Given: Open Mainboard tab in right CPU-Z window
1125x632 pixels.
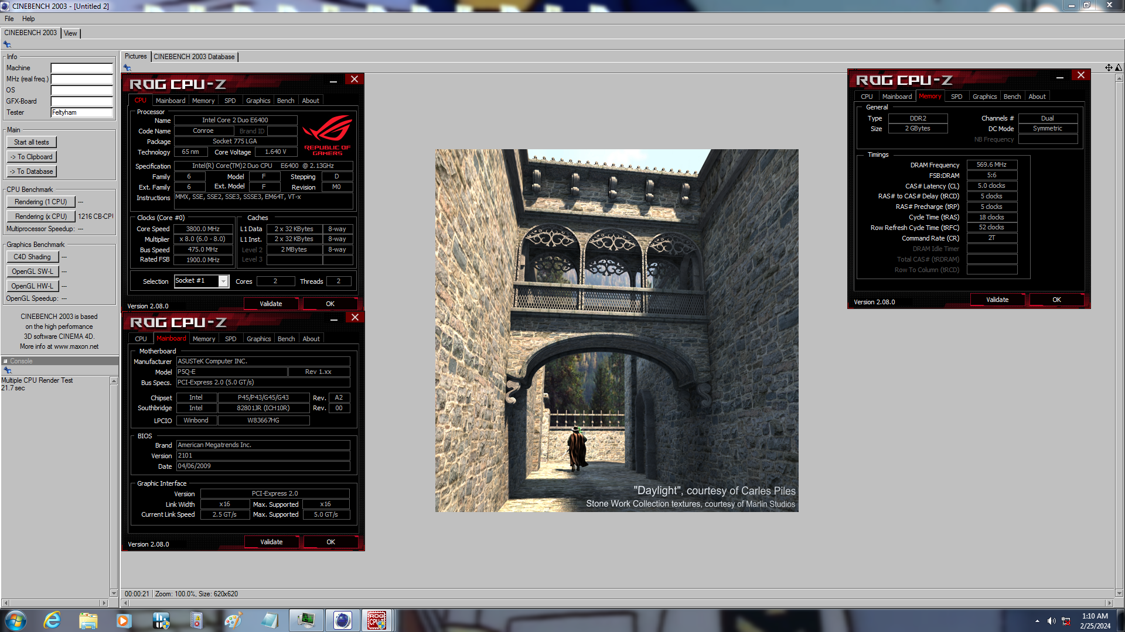Looking at the screenshot, I should tap(897, 97).
